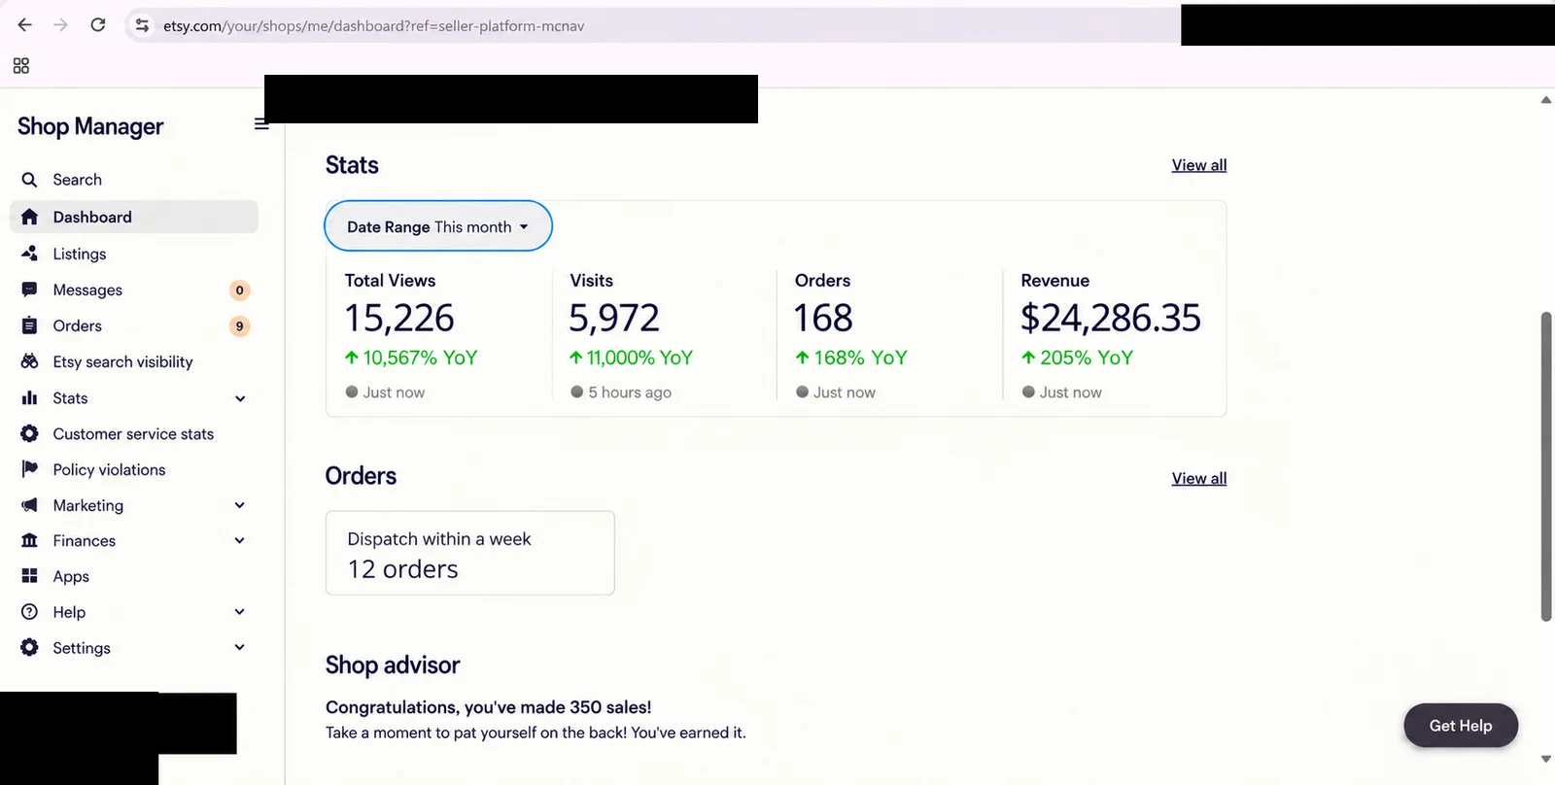Click the browser address bar URL
Screen dimensions: 1555x785
[374, 26]
